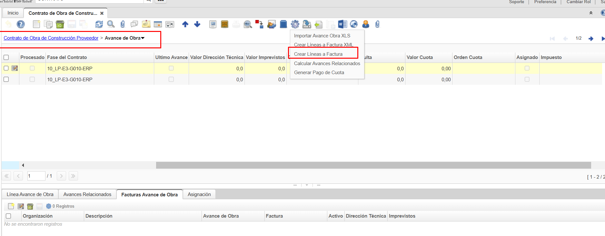Screen dimensions: 605x236
Task: Click Generar Pago de Cuota option
Action: pyautogui.click(x=319, y=73)
